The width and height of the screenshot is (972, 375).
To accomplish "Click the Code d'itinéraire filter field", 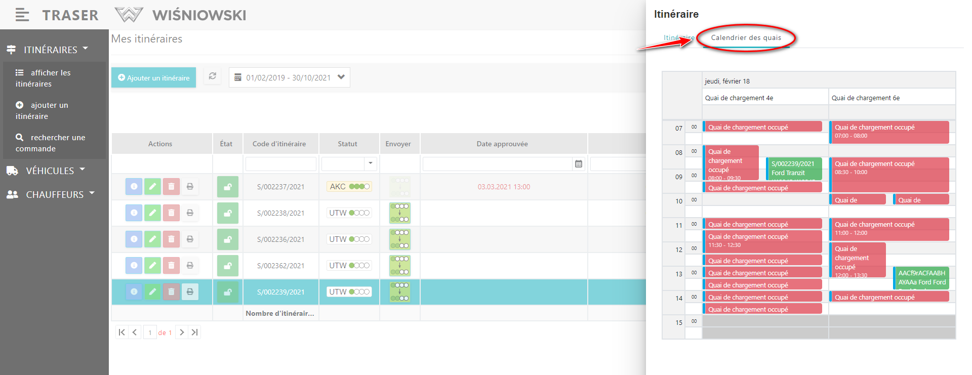I will [x=281, y=164].
